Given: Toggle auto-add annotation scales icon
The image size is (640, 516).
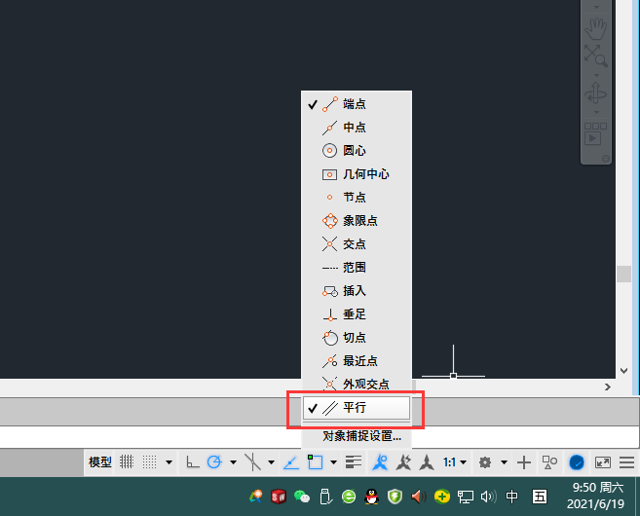Looking at the screenshot, I should (x=403, y=462).
